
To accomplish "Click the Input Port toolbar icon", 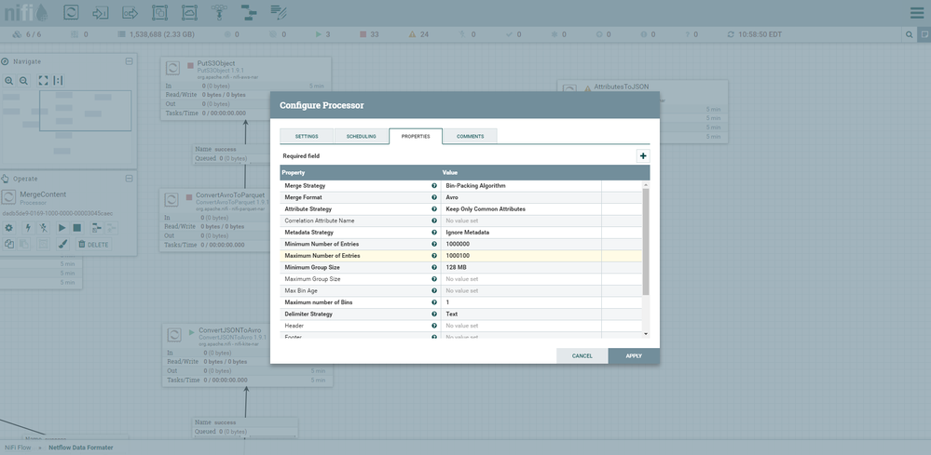I will pyautogui.click(x=101, y=13).
